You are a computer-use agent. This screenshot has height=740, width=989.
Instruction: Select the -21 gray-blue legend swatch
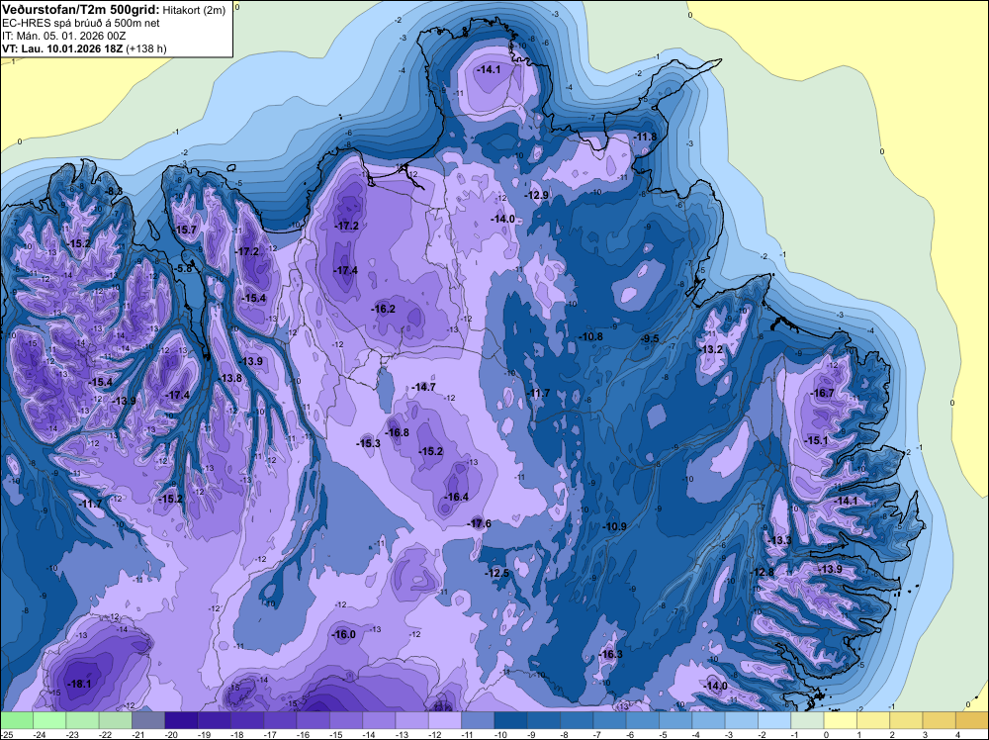click(x=148, y=720)
